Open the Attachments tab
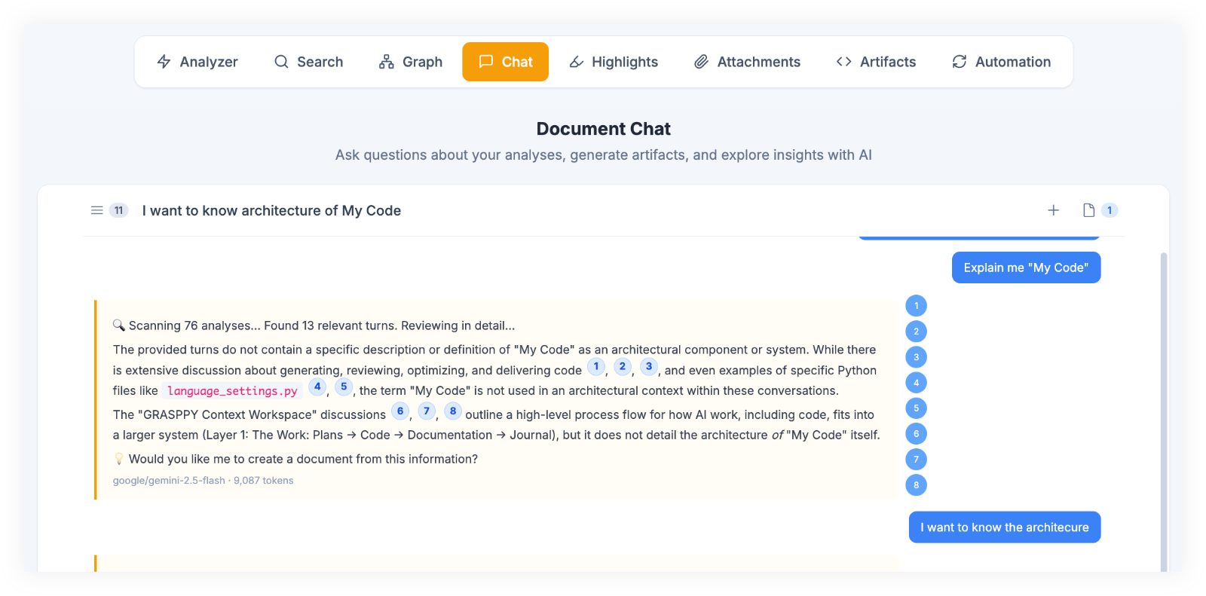The height and width of the screenshot is (596, 1206). [x=747, y=62]
